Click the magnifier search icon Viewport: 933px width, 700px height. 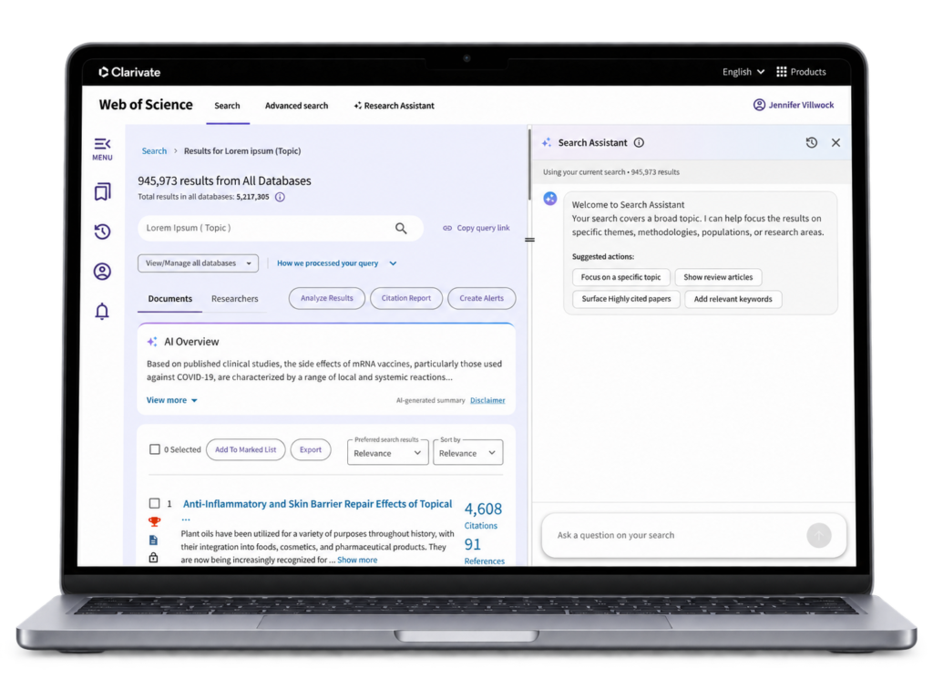pyautogui.click(x=401, y=228)
